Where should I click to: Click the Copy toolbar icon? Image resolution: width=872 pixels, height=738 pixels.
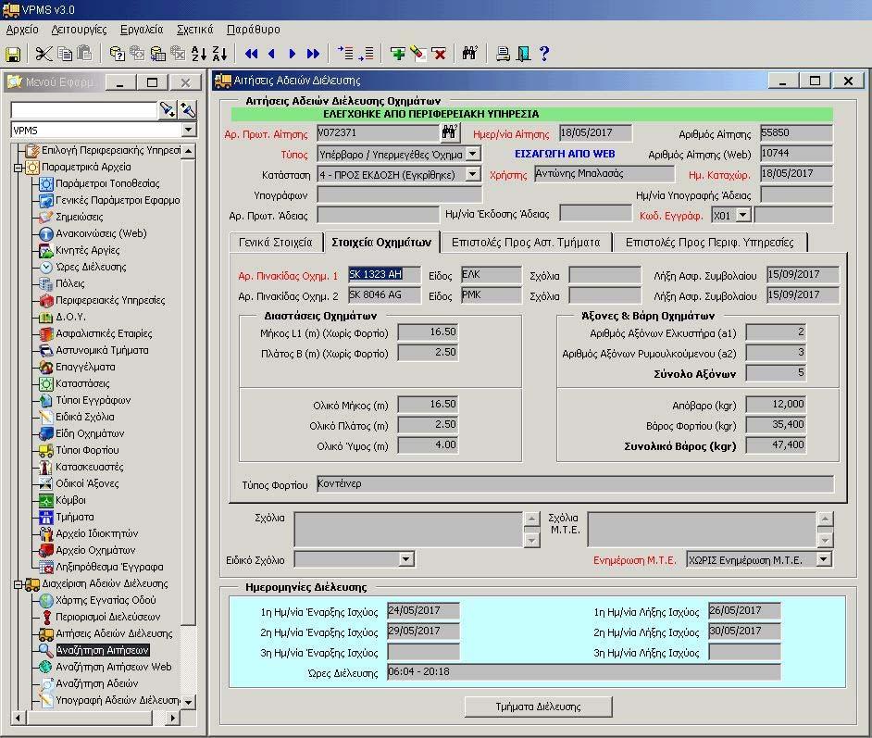[65, 54]
